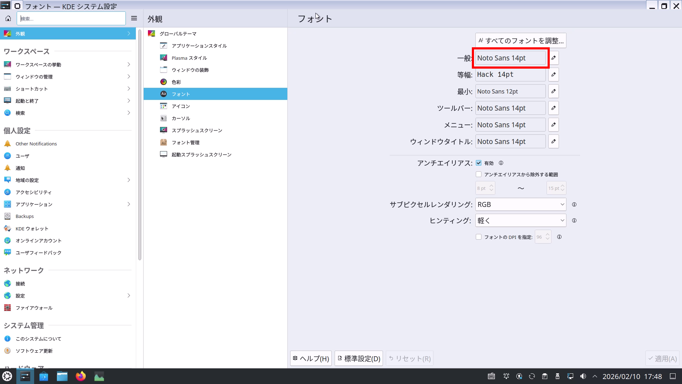Click the 標準設定(D) button
Image resolution: width=682 pixels, height=384 pixels.
tap(358, 358)
